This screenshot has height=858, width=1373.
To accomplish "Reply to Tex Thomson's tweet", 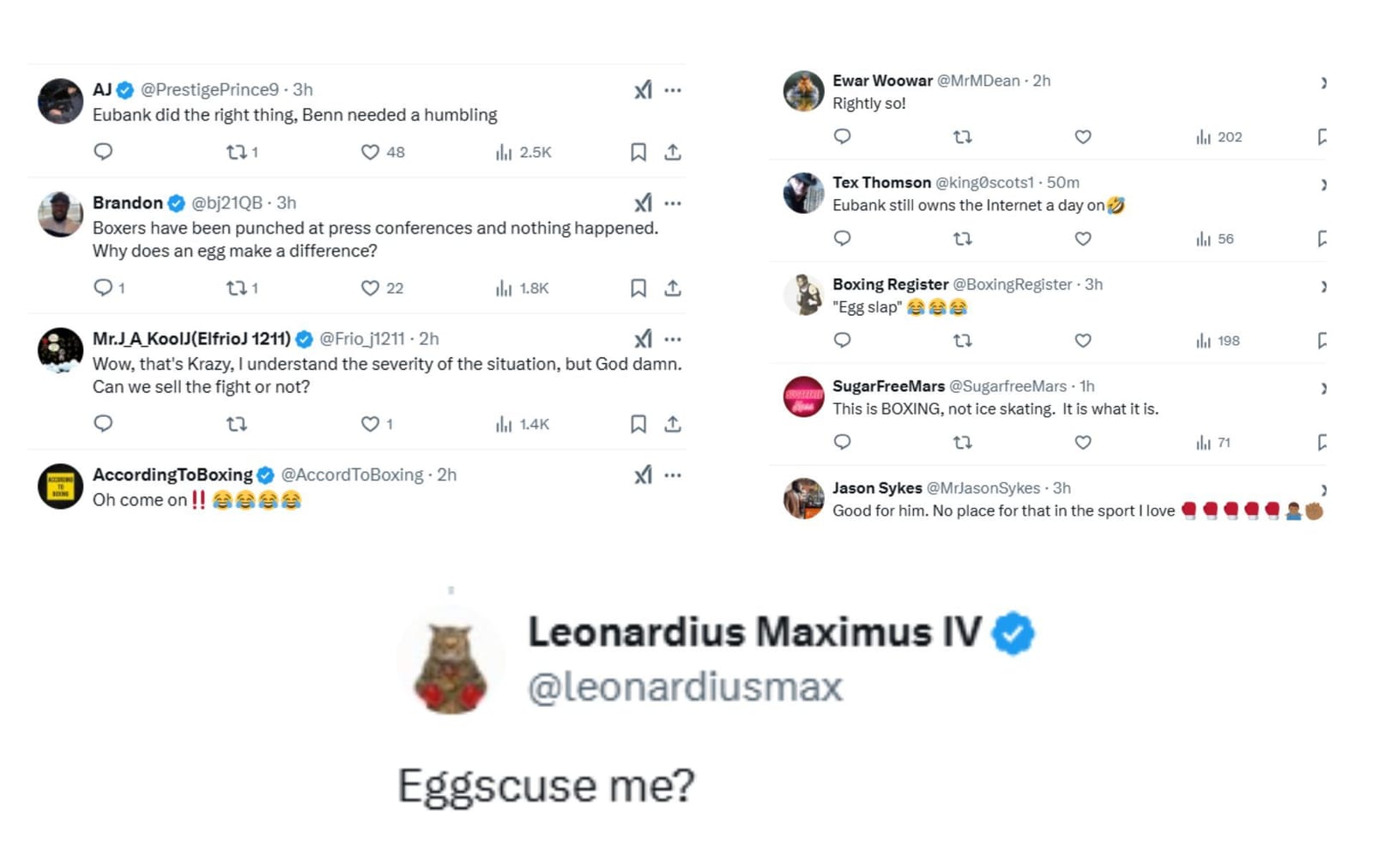I will [842, 238].
